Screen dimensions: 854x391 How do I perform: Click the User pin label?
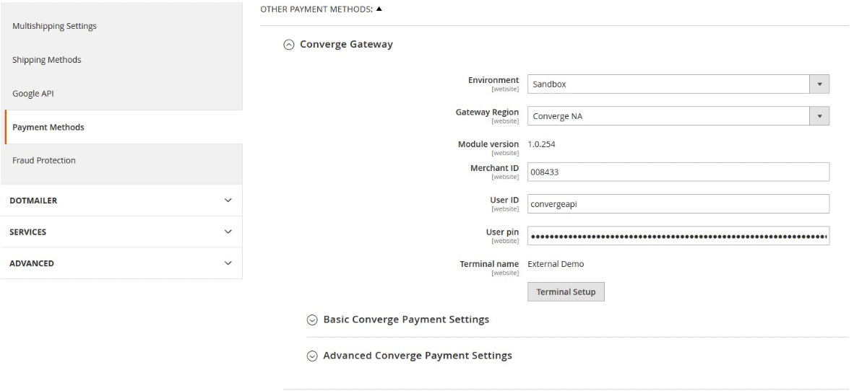tap(503, 232)
